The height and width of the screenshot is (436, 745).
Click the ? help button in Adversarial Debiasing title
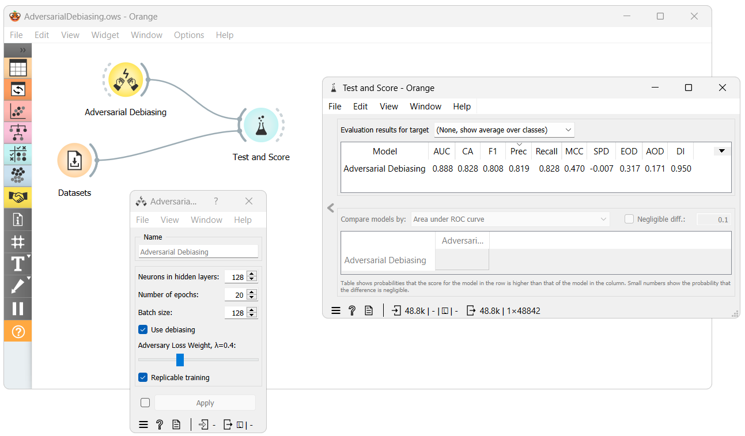[x=216, y=201]
